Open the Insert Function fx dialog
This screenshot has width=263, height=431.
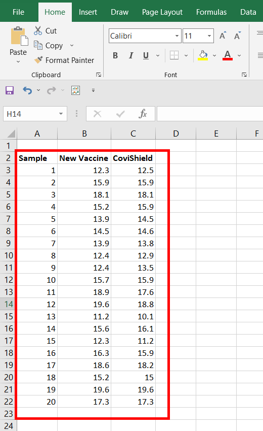[x=143, y=114]
